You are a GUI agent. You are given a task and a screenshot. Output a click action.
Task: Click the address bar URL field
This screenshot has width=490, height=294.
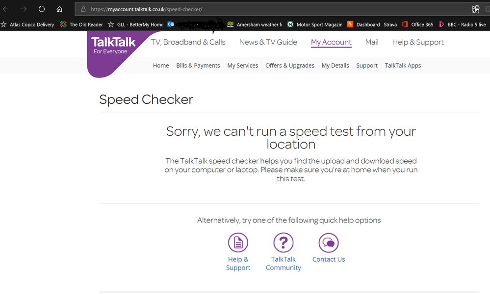(245, 9)
